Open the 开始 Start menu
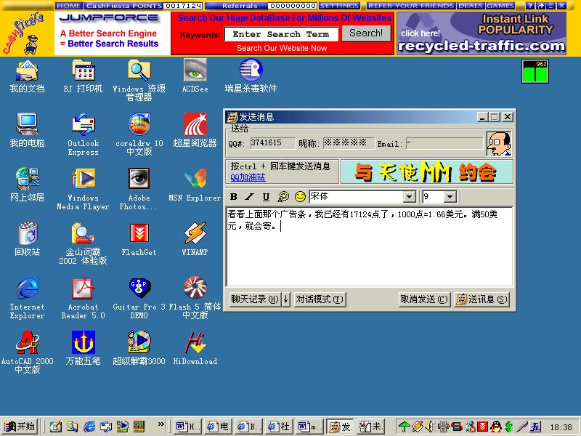This screenshot has height=436, width=581. (x=20, y=427)
